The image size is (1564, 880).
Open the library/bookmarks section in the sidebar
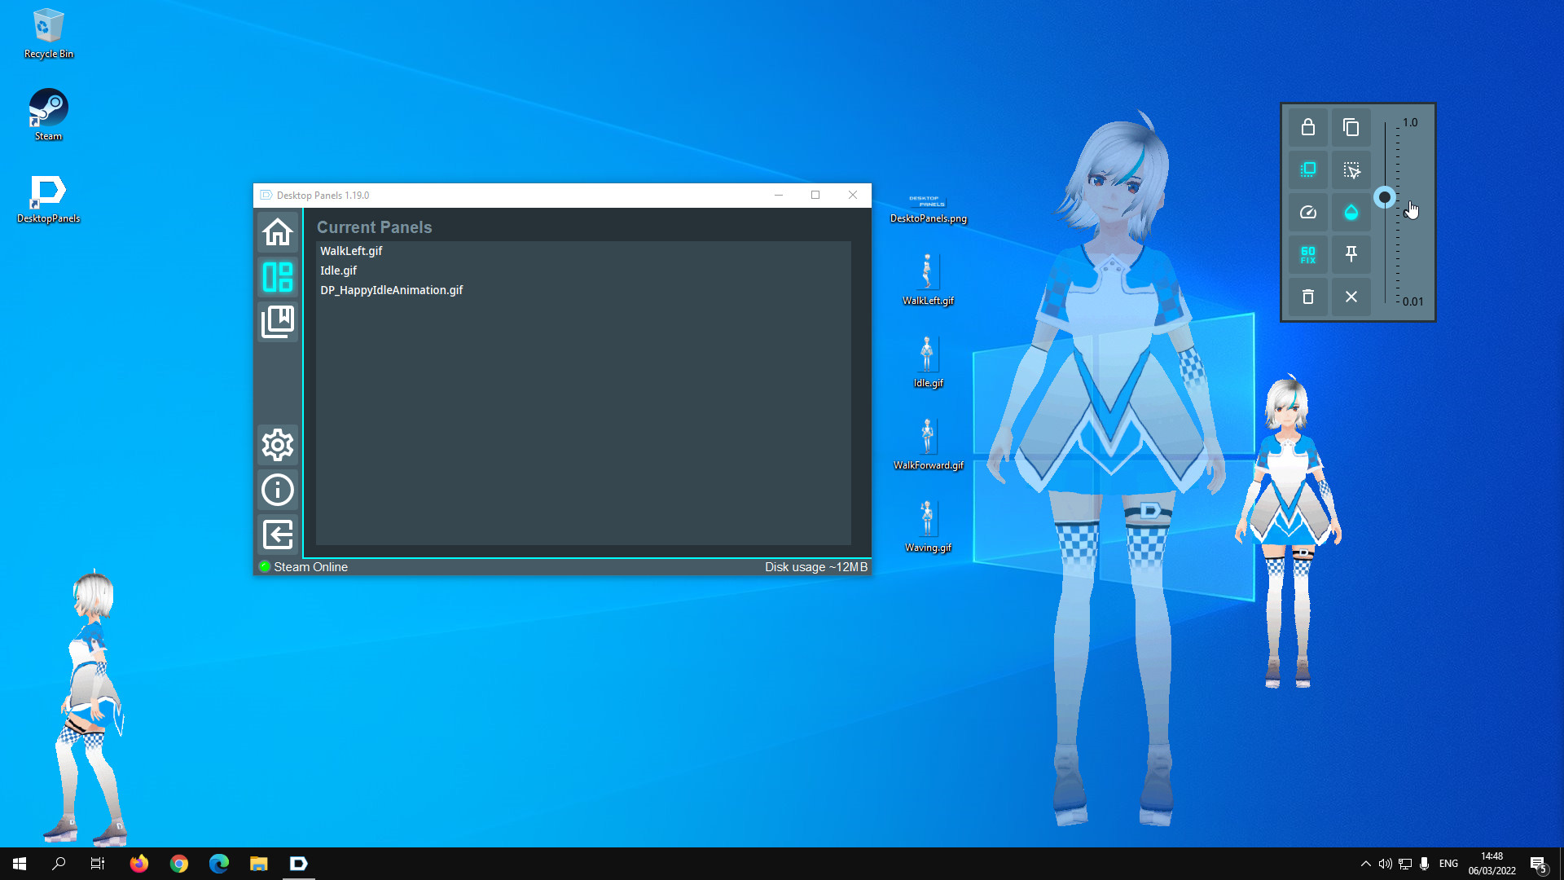[x=277, y=321]
